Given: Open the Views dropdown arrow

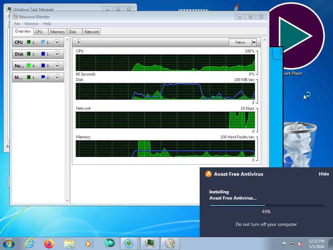Looking at the screenshot, I should point(254,42).
